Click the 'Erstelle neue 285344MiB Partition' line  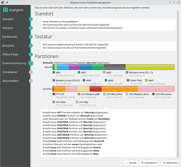75,138
